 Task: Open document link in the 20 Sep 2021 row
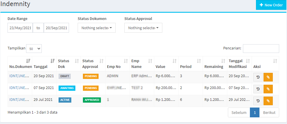click(19, 76)
